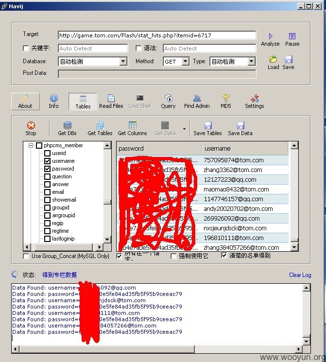Click the red Stop icon
The width and height of the screenshot is (326, 362).
click(31, 125)
